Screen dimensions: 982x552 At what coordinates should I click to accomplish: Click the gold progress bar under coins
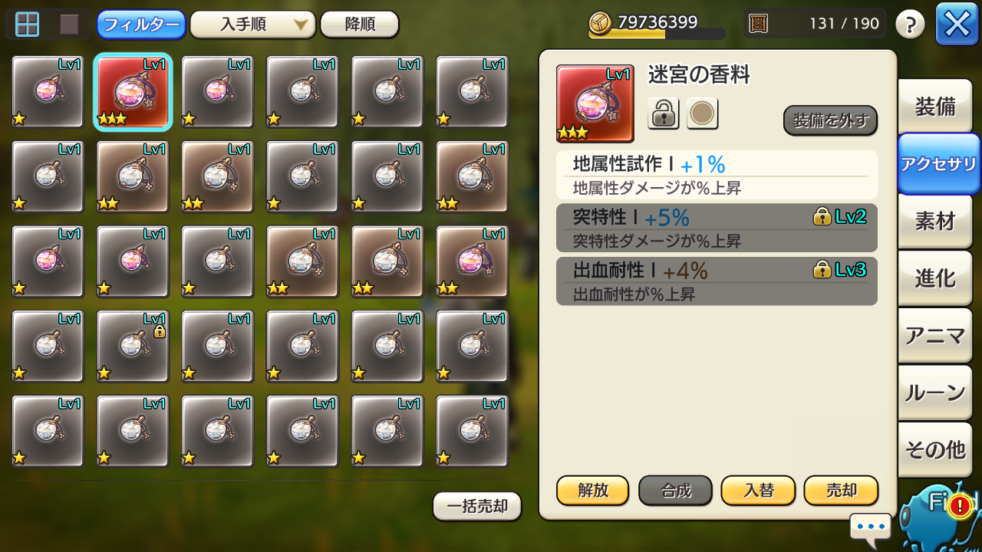pyautogui.click(x=657, y=34)
